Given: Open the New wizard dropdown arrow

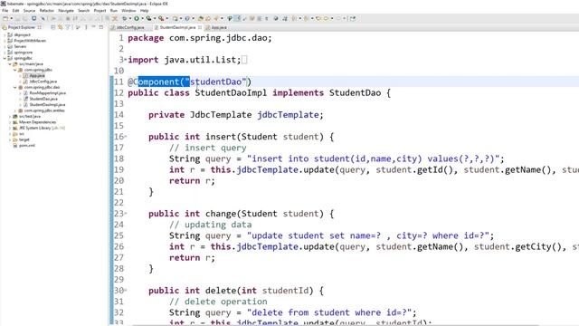Looking at the screenshot, I should pos(12,18).
